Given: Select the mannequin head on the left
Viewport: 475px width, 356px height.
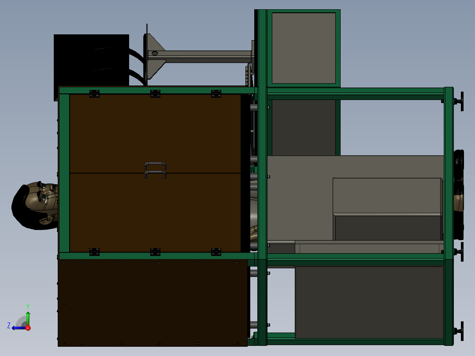Looking at the screenshot, I should click(34, 205).
